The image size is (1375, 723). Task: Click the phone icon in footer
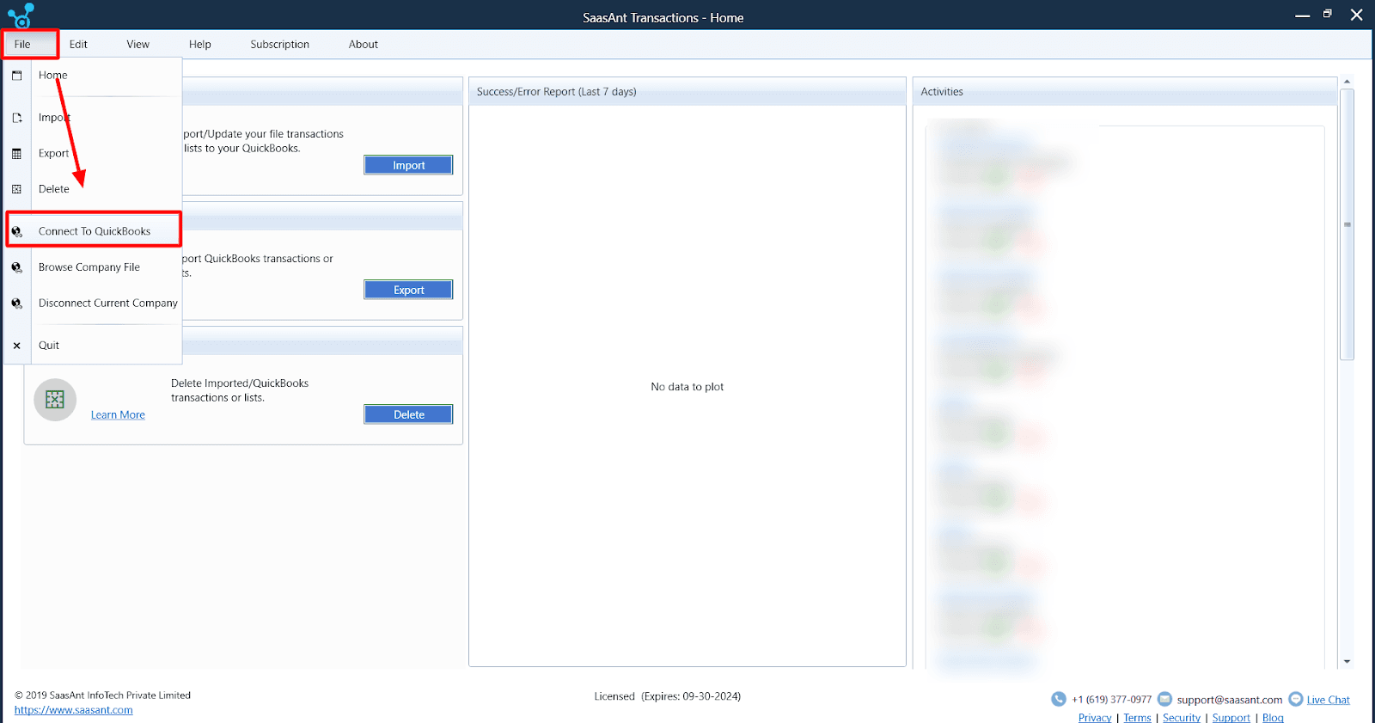click(x=1059, y=699)
